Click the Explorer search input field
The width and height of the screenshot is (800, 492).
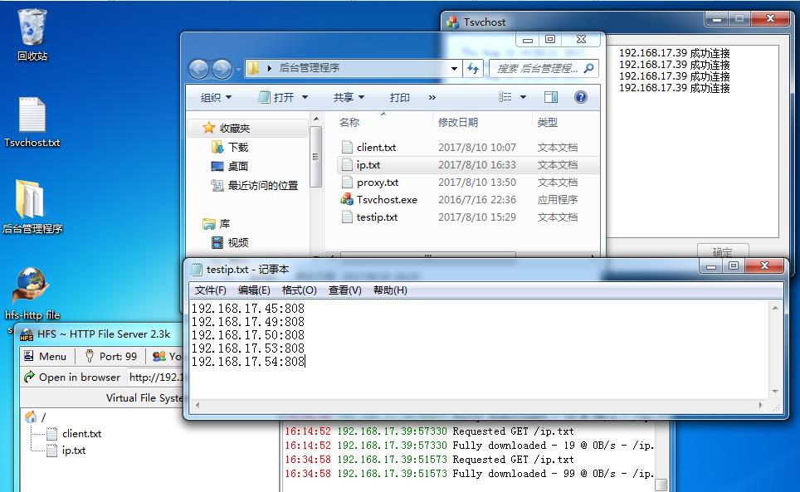(x=539, y=68)
